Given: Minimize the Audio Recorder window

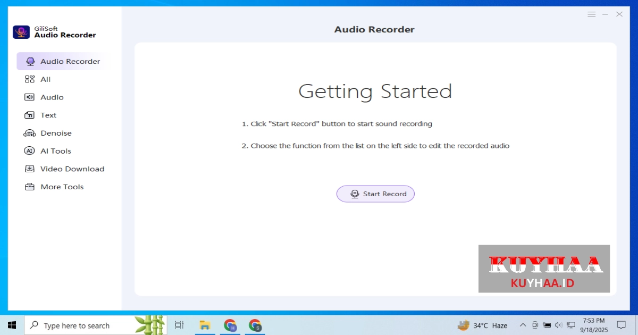Looking at the screenshot, I should (605, 14).
